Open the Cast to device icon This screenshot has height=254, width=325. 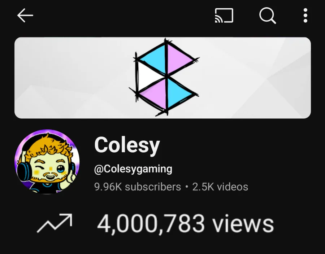tap(224, 16)
